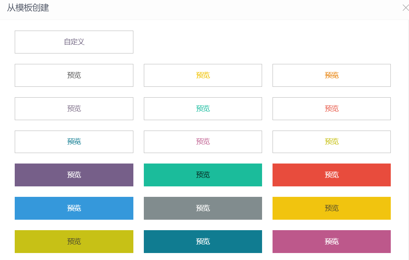Click the 自定义 custom template button
The width and height of the screenshot is (409, 260).
tap(74, 42)
